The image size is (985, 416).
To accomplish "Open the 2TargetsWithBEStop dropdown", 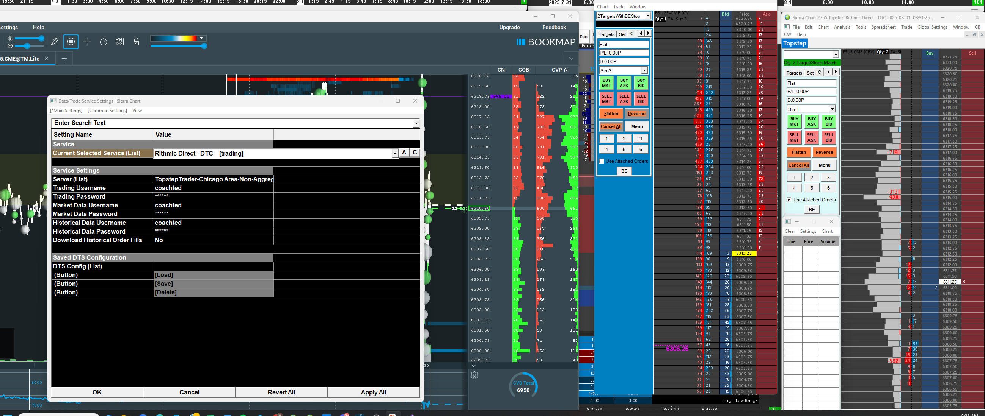I will coord(647,16).
